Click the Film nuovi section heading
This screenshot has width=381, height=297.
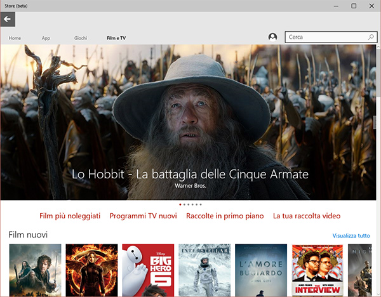coord(28,235)
